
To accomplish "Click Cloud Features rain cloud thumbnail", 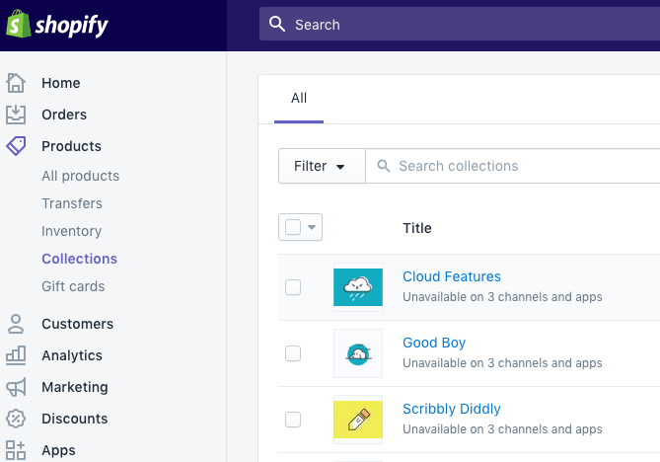I will click(x=358, y=287).
